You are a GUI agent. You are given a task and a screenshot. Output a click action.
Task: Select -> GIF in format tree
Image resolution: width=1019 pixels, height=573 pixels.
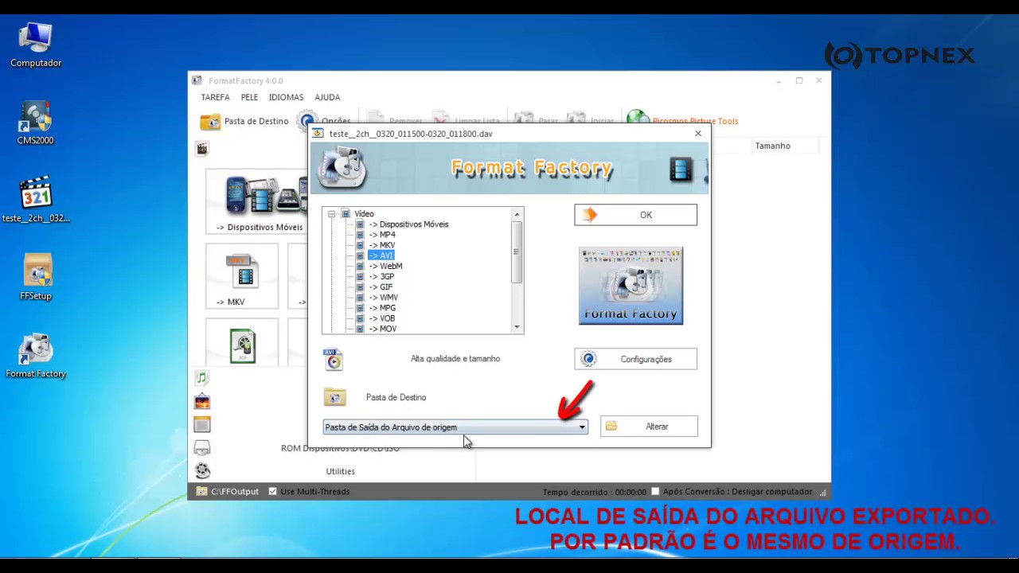tap(381, 287)
